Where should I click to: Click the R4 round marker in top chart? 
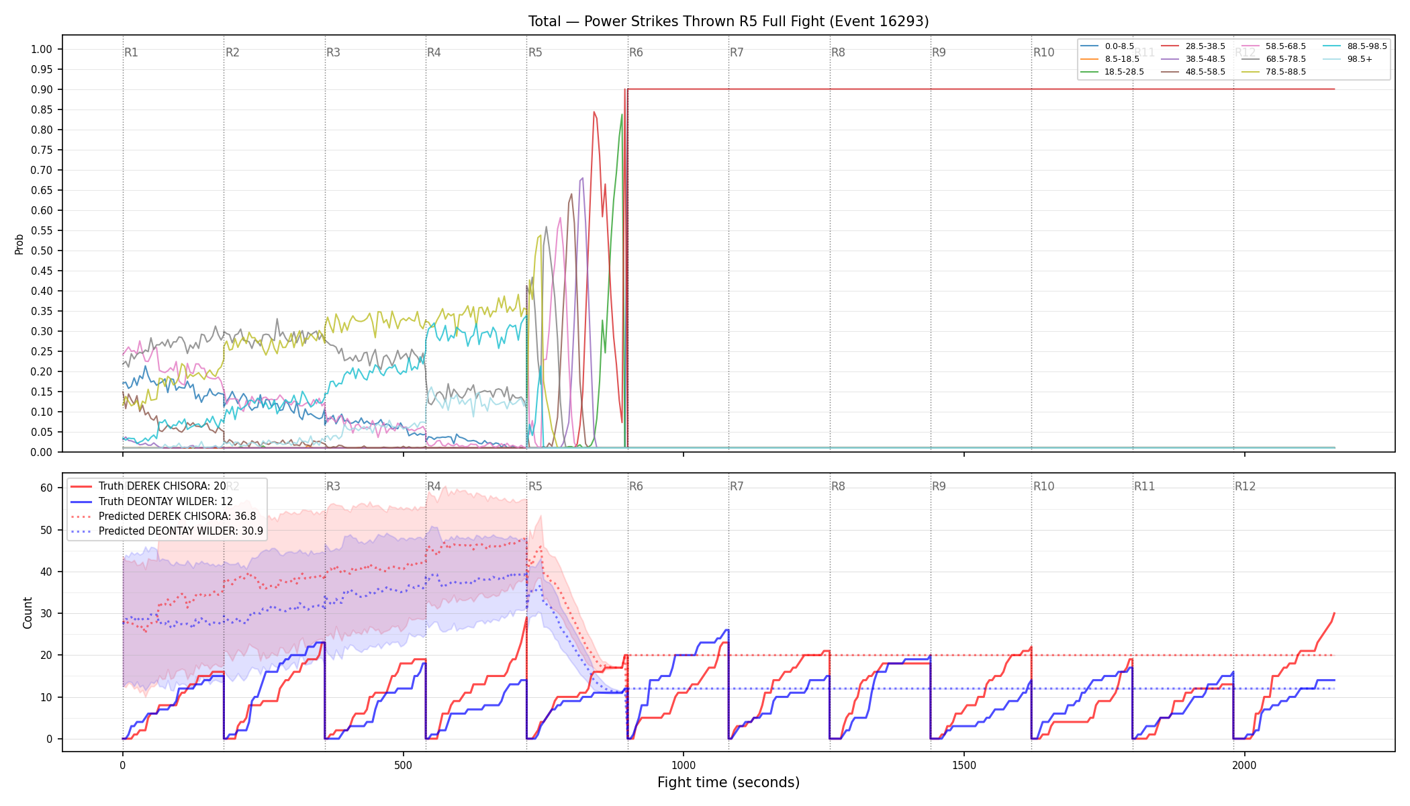[x=434, y=52]
